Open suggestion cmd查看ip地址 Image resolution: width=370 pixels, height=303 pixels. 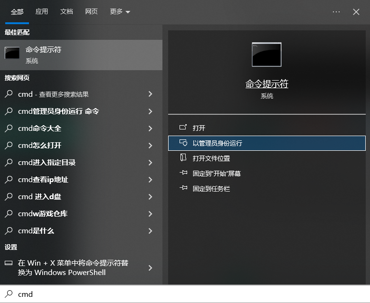(x=81, y=180)
